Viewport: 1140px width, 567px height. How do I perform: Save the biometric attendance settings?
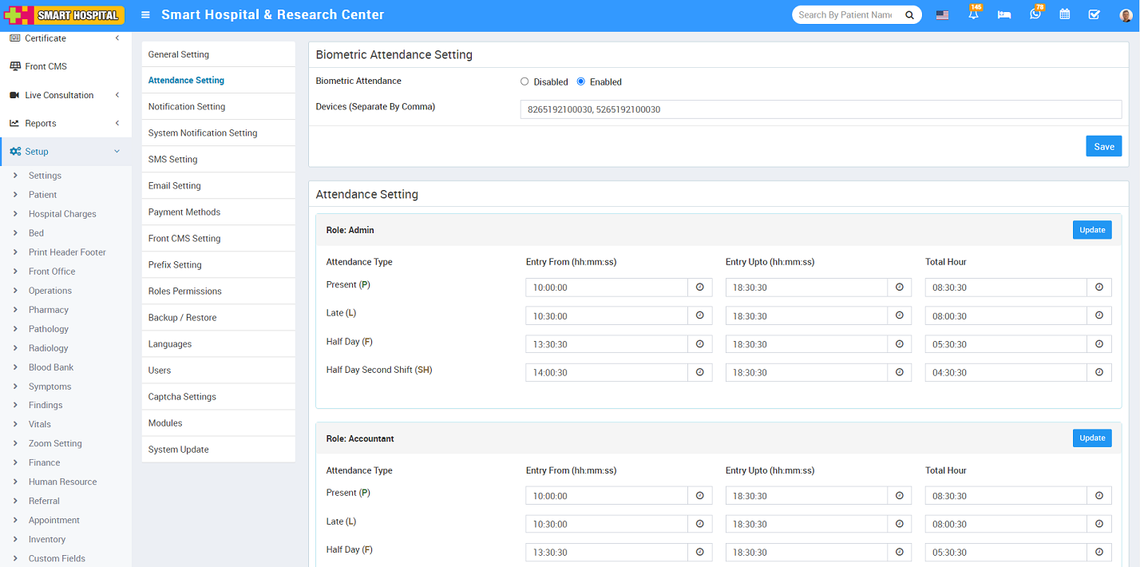tap(1103, 146)
